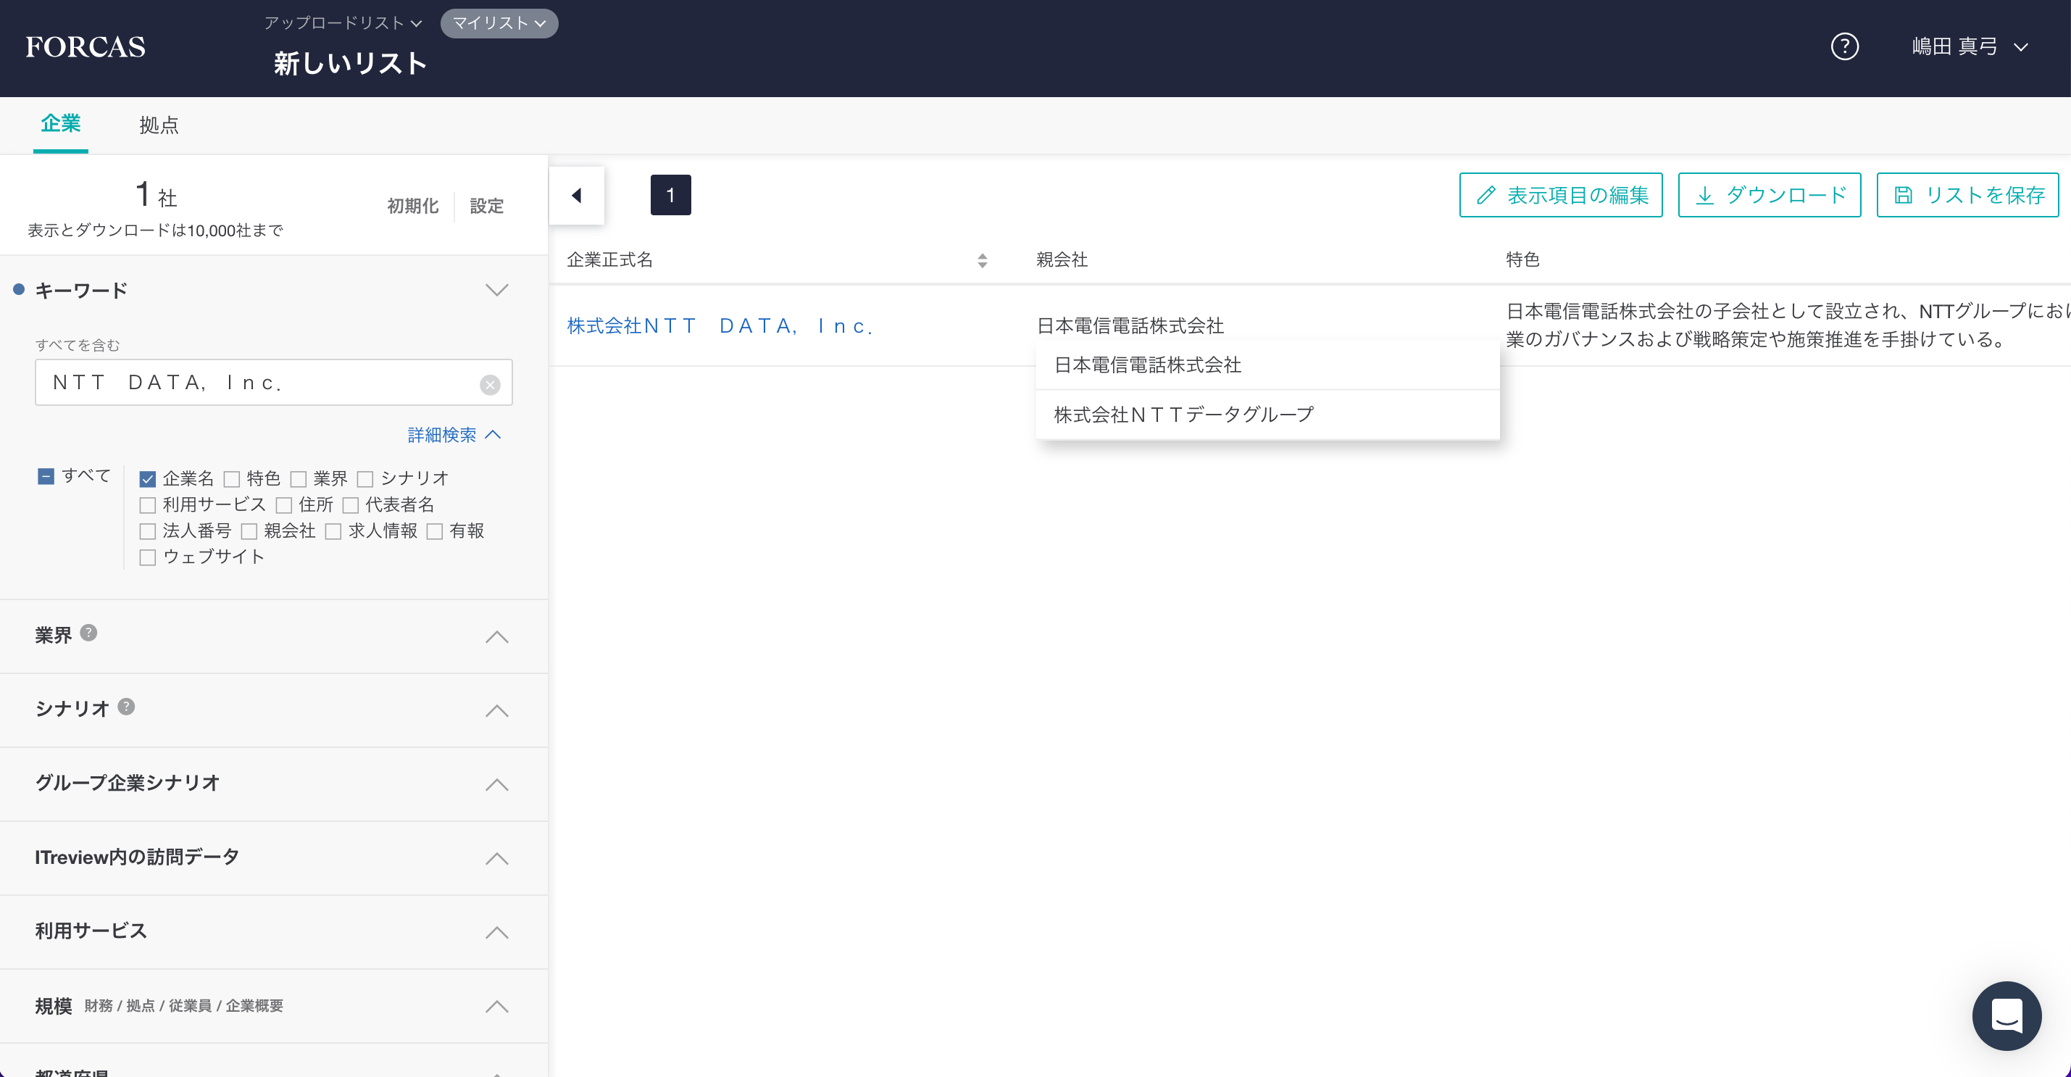This screenshot has height=1077, width=2071.
Task: Expand the 業界 filter section
Action: (497, 636)
